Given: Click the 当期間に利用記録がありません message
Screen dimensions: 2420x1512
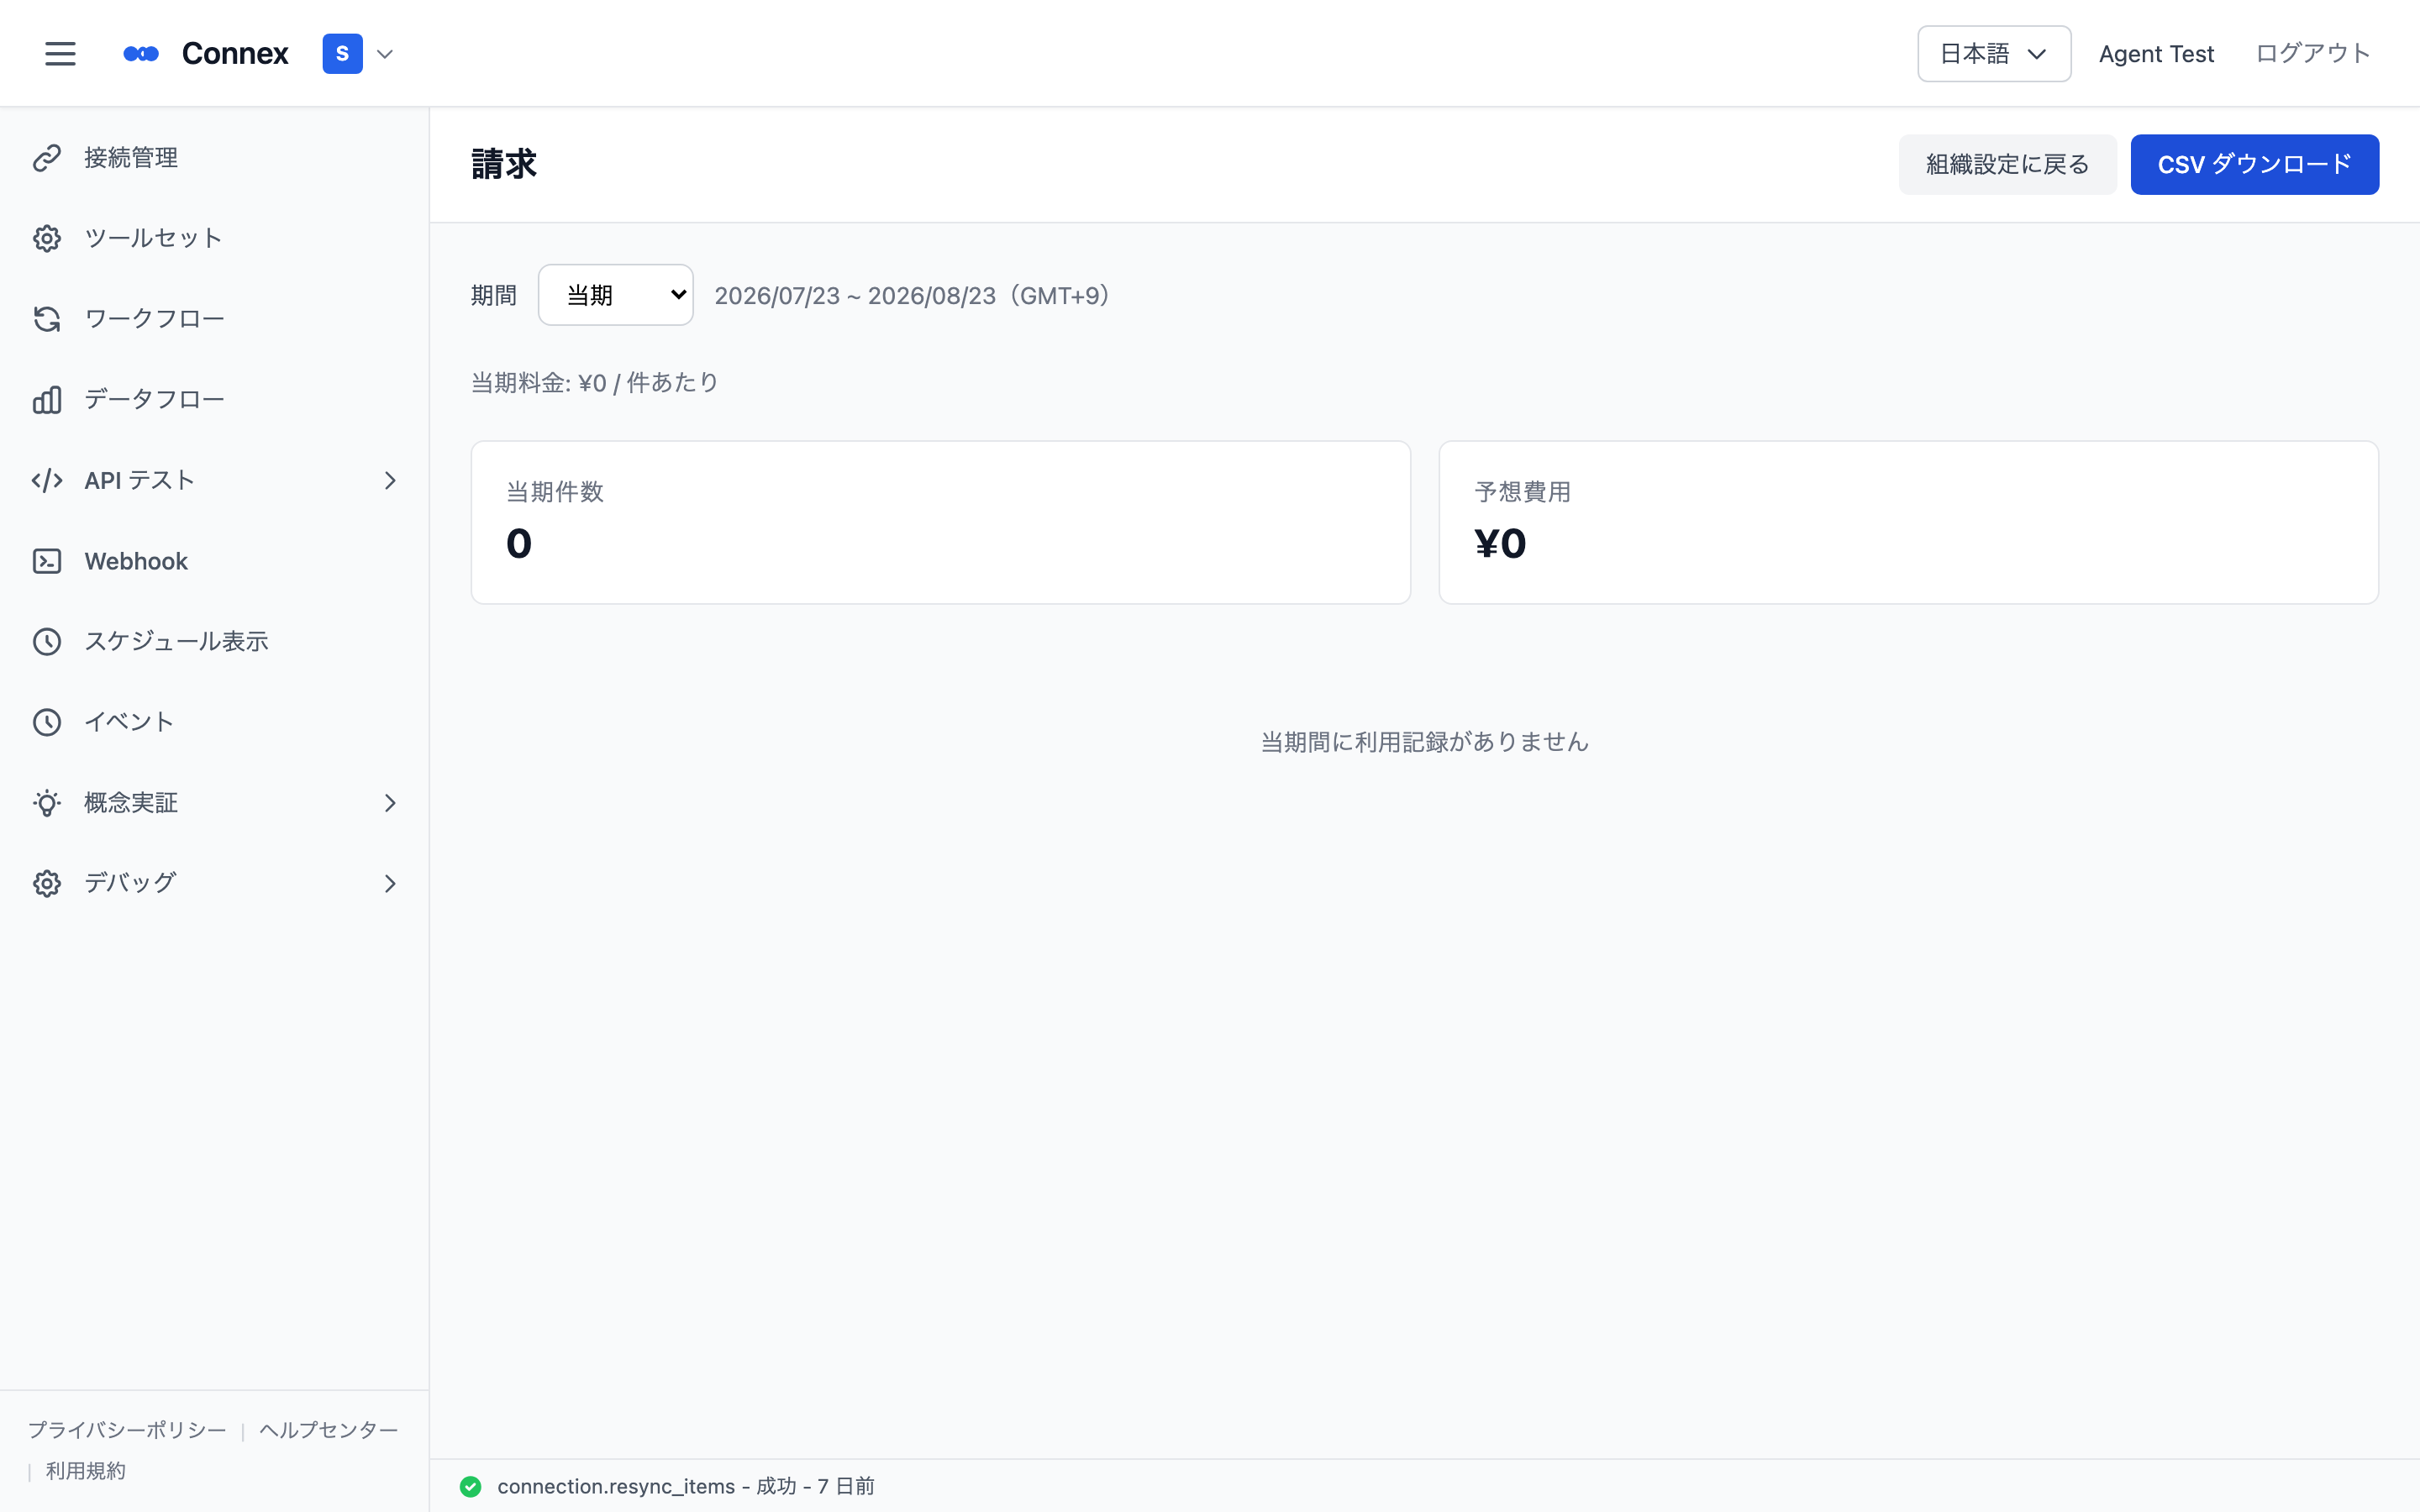Looking at the screenshot, I should pos(1424,742).
